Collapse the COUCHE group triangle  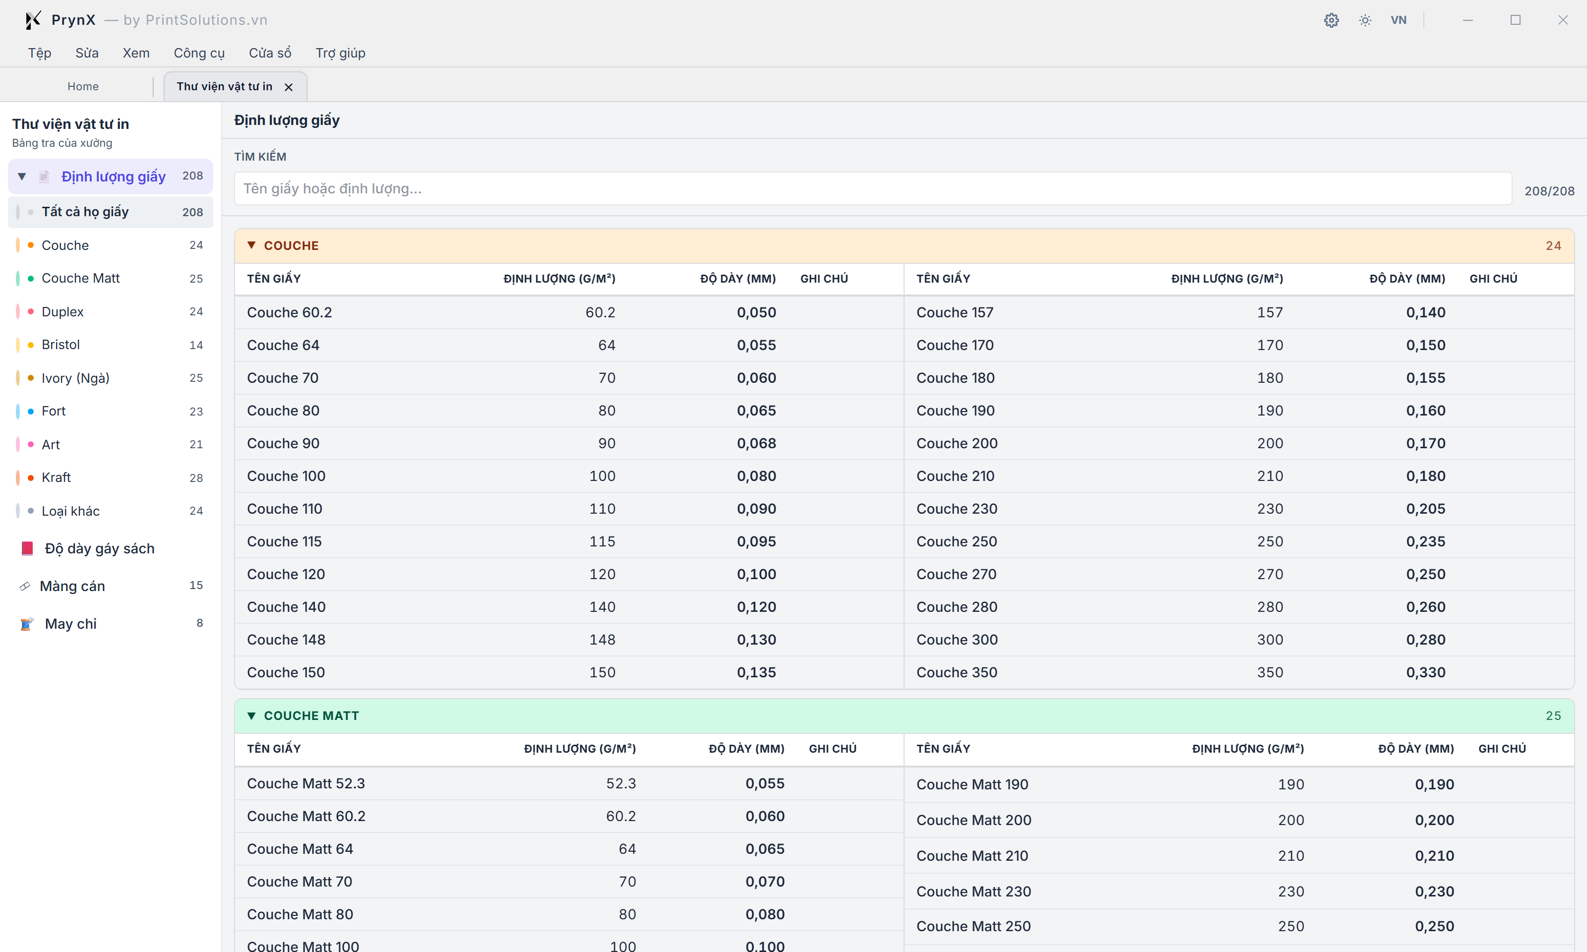(x=251, y=245)
